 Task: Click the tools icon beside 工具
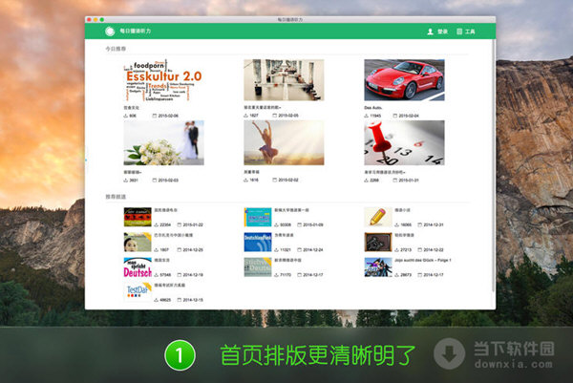click(x=459, y=32)
